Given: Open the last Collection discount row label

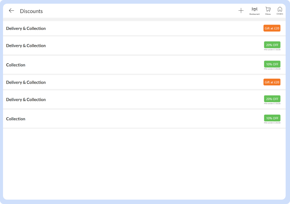Looking at the screenshot, I should coord(16,119).
